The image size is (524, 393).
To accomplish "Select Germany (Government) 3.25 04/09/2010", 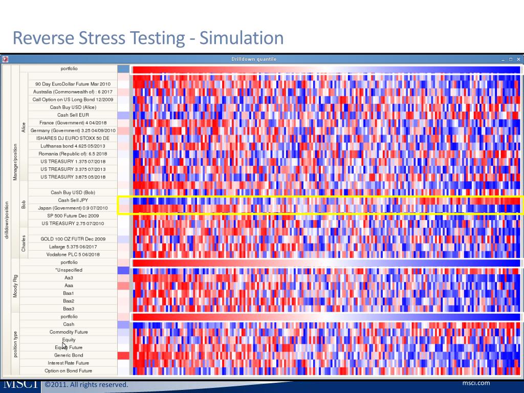I will tap(73, 130).
